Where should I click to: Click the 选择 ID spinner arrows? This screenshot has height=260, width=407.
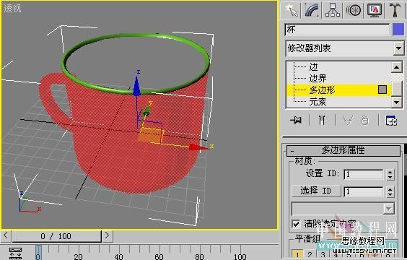click(390, 192)
